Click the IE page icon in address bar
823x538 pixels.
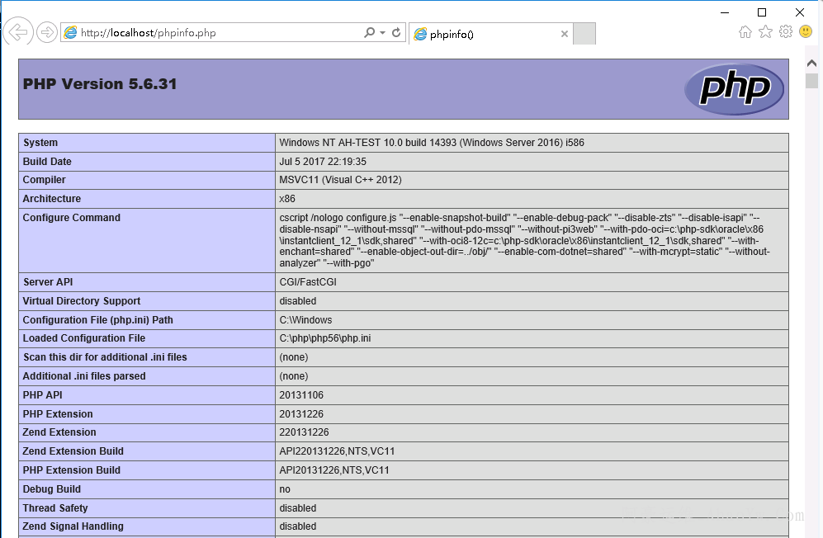click(71, 33)
